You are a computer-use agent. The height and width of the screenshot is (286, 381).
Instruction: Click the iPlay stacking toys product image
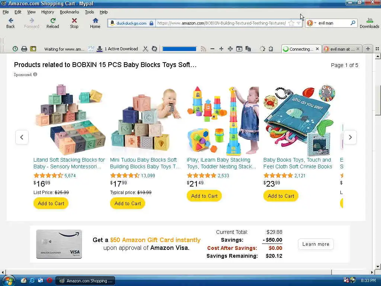click(x=222, y=121)
